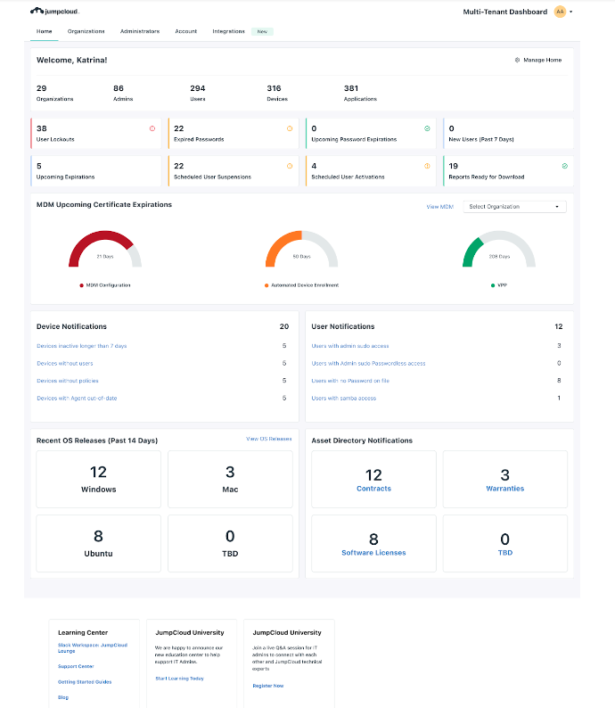Click the New badge beside Integrations
This screenshot has height=708, width=615.
point(262,31)
